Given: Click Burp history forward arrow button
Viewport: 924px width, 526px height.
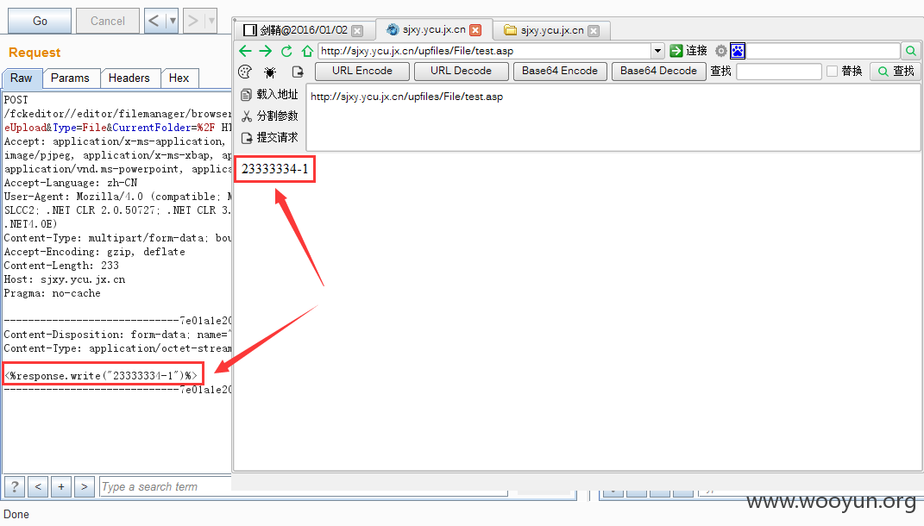Looking at the screenshot, I should coord(193,22).
